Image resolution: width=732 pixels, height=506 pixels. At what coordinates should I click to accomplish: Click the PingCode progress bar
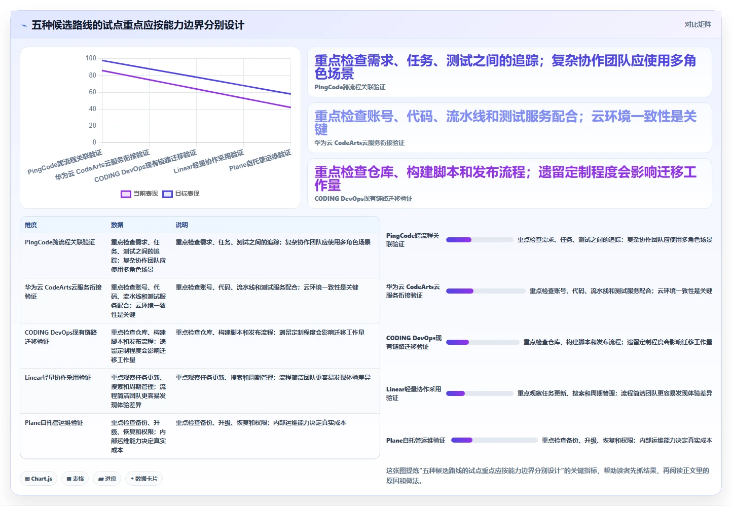tap(480, 240)
